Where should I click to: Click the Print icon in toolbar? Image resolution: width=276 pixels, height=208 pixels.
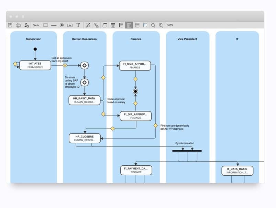click(18, 25)
